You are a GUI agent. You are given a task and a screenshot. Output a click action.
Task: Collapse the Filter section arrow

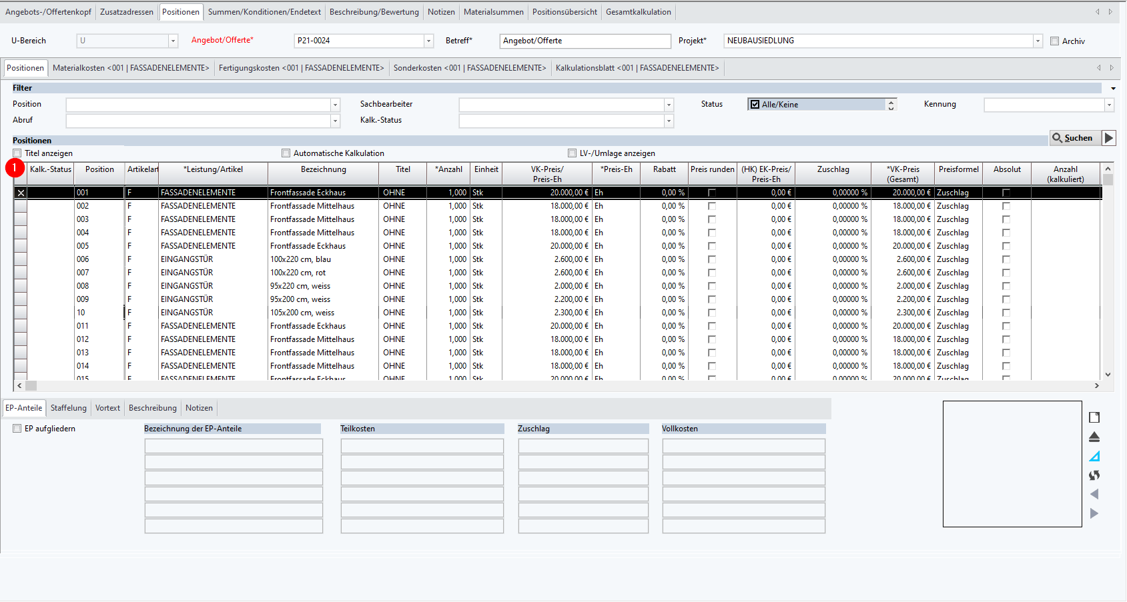pos(1113,89)
